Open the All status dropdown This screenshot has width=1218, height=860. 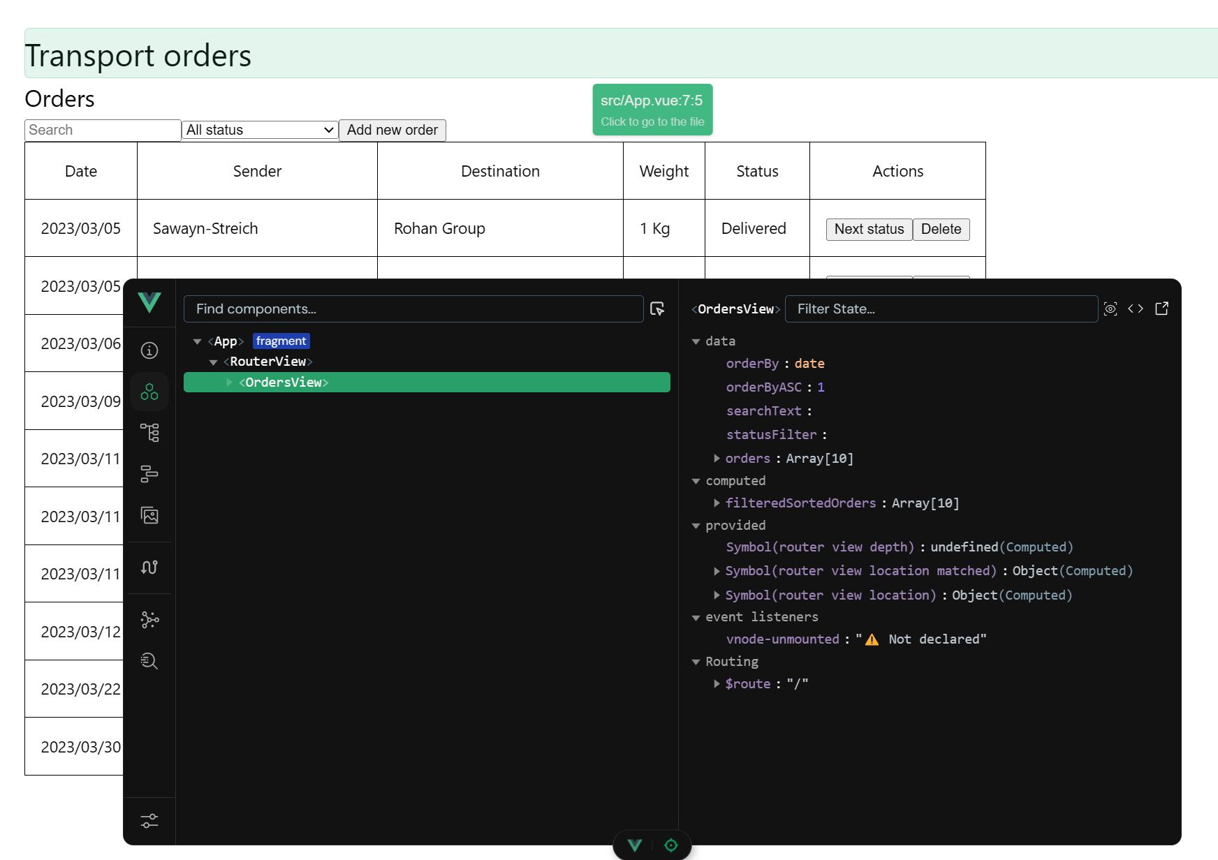click(x=260, y=130)
